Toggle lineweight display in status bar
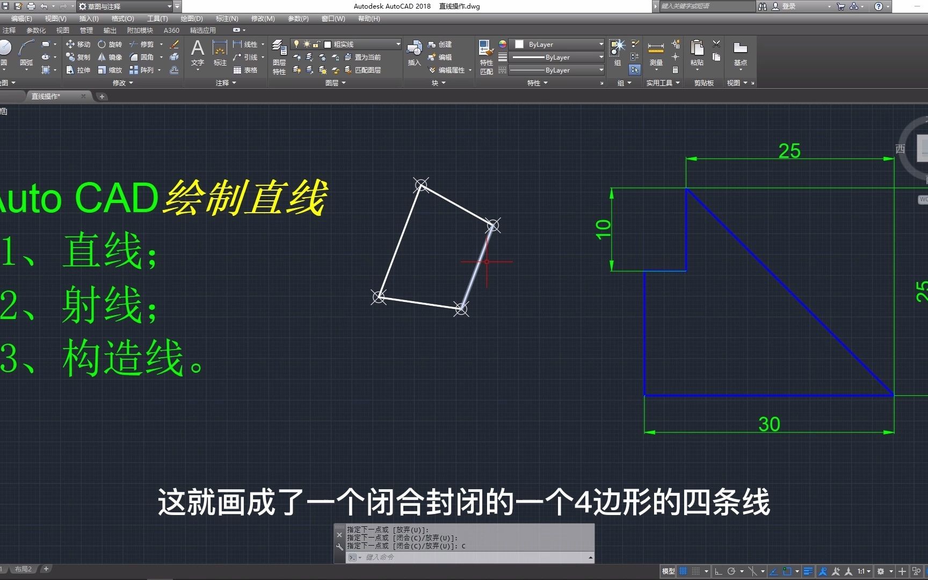This screenshot has height=580, width=928. (x=808, y=571)
